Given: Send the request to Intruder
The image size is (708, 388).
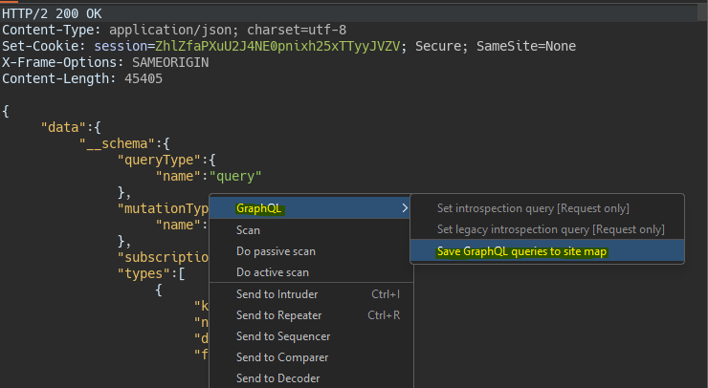Looking at the screenshot, I should pyautogui.click(x=277, y=293).
